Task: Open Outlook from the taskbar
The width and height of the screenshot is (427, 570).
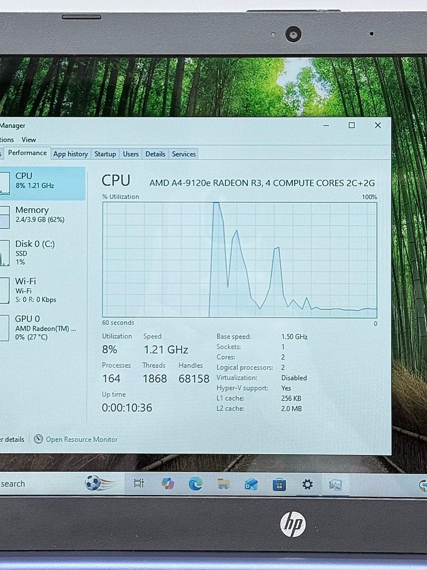Action: (251, 484)
